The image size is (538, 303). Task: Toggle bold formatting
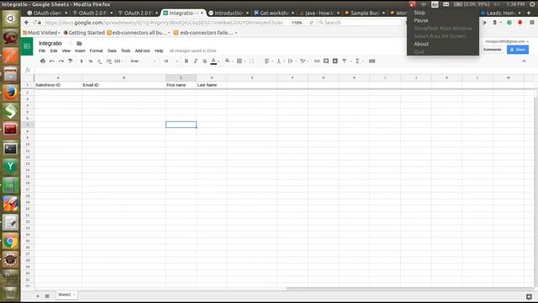187,61
